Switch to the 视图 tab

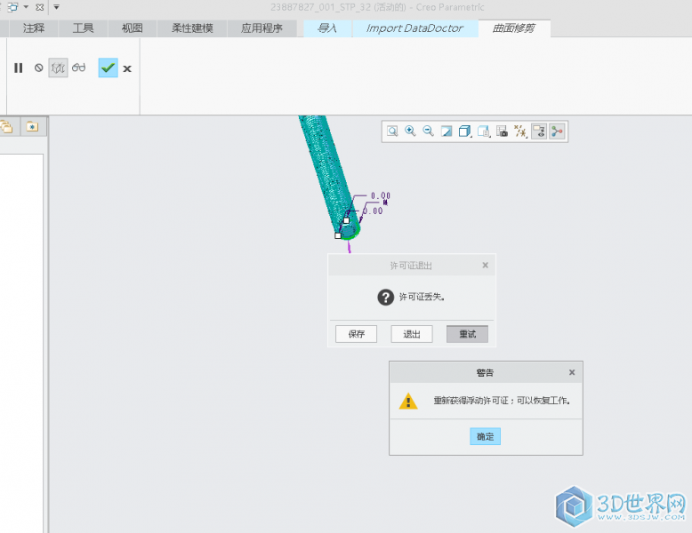133,28
